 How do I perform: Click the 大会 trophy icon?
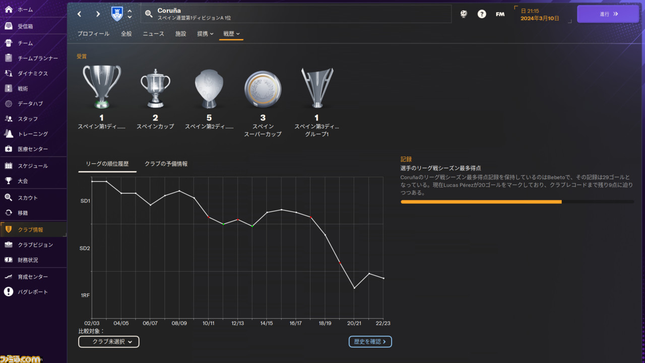(9, 180)
